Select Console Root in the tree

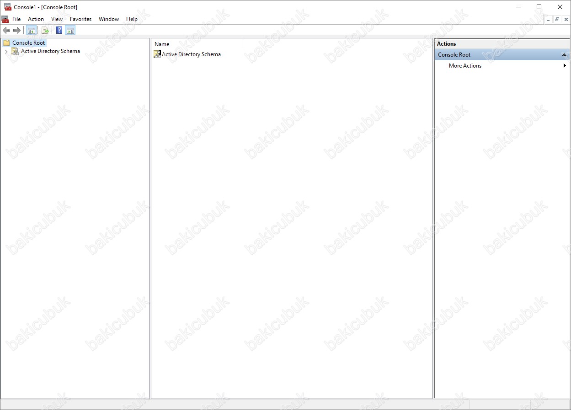pyautogui.click(x=29, y=43)
